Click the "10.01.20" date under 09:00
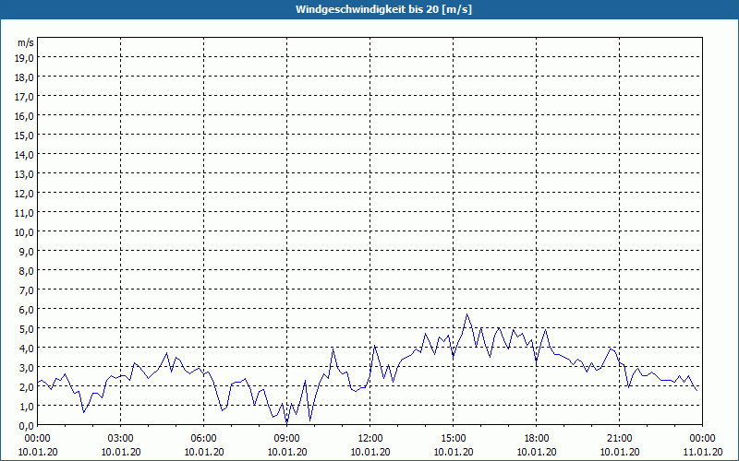739x461 pixels. [287, 452]
